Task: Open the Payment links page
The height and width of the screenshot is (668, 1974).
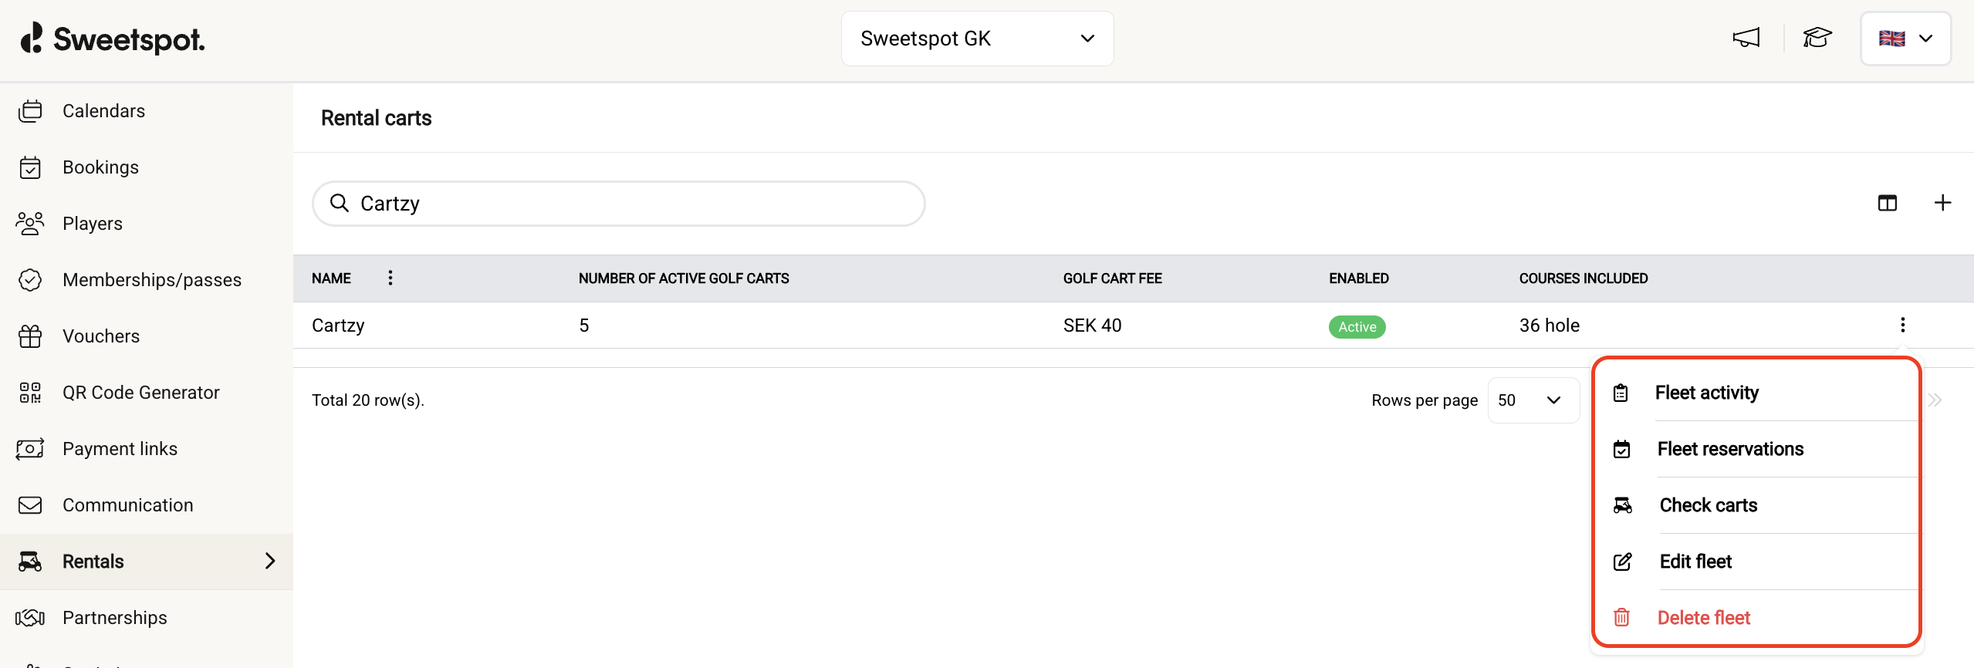Action: pos(120,449)
